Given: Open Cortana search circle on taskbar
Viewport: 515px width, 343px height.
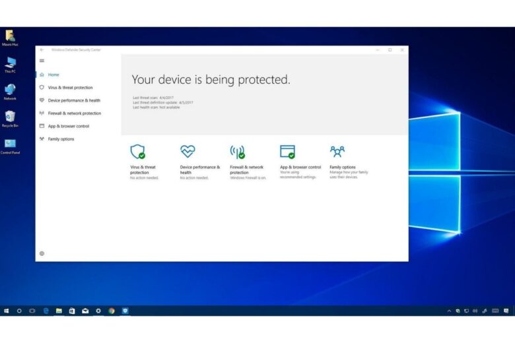Looking at the screenshot, I should point(19,311).
